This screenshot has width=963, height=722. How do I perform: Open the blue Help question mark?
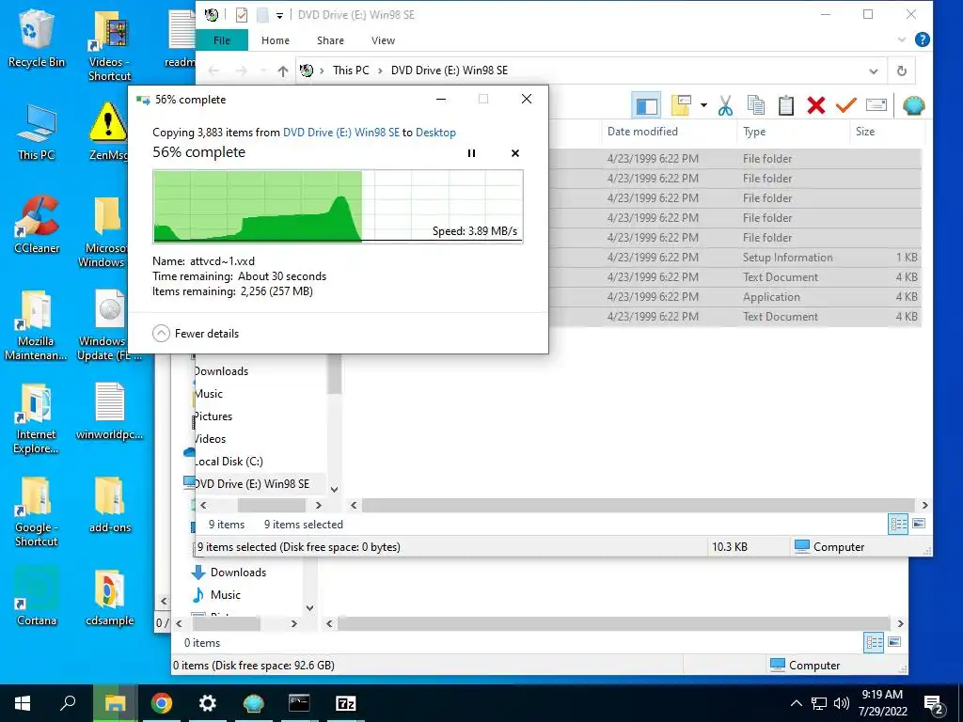point(922,39)
